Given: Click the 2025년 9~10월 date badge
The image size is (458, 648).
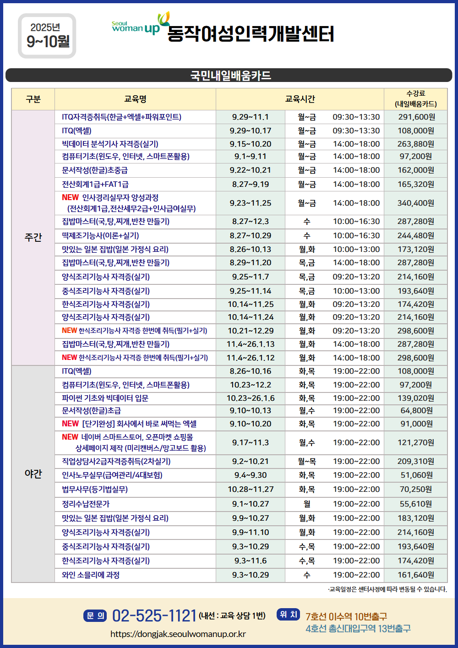Looking at the screenshot, I should tap(47, 36).
